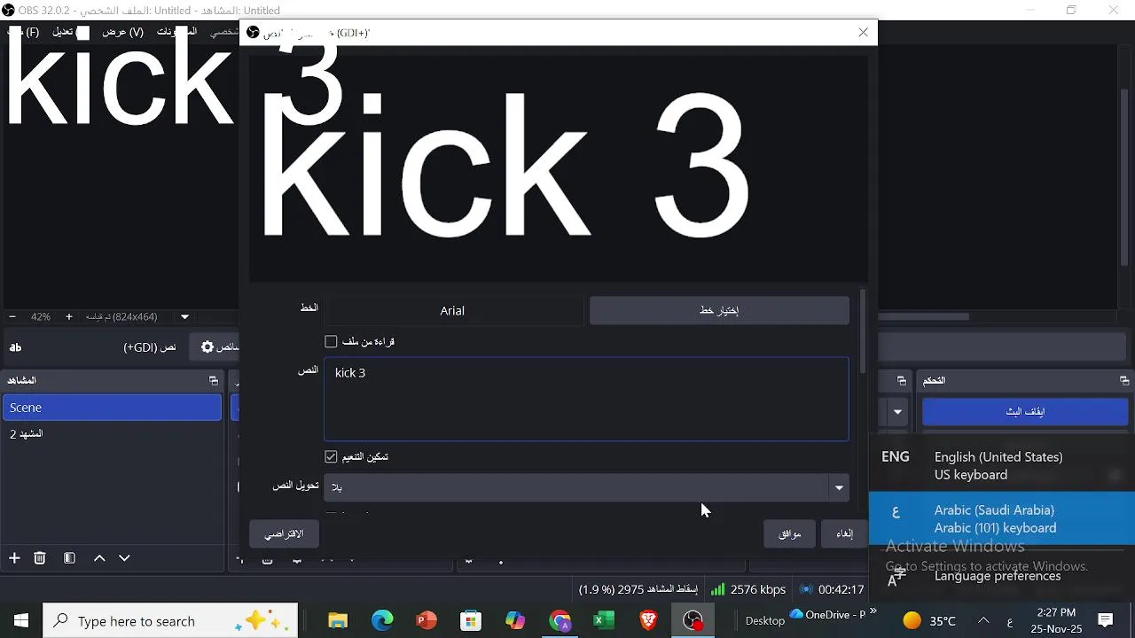Pop out the Controls (التحكم) dock icon
Viewport: 1135px width, 638px height.
click(x=1124, y=381)
